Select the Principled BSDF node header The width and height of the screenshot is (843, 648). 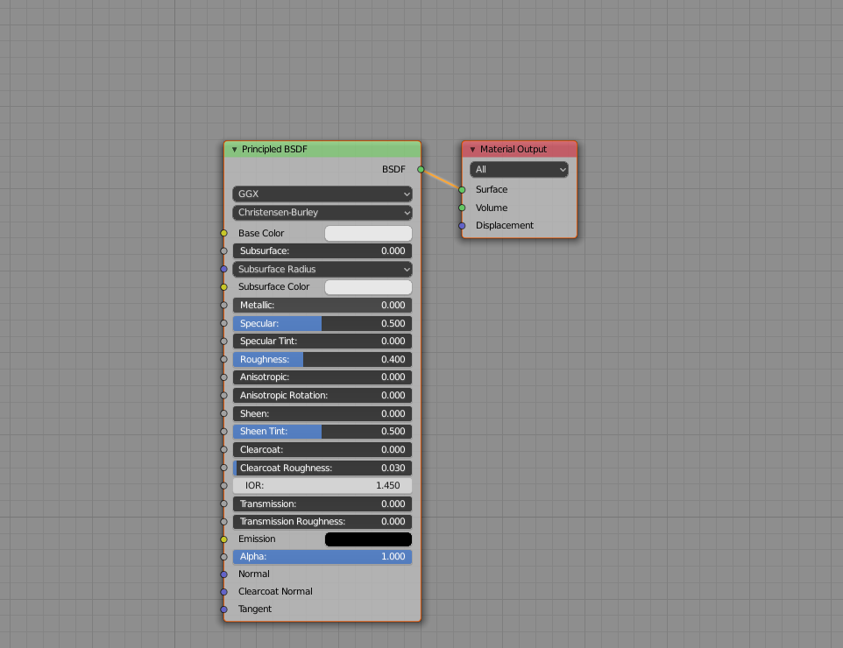click(x=322, y=150)
